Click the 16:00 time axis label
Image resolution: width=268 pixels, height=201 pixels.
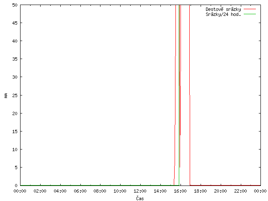tap(180, 191)
